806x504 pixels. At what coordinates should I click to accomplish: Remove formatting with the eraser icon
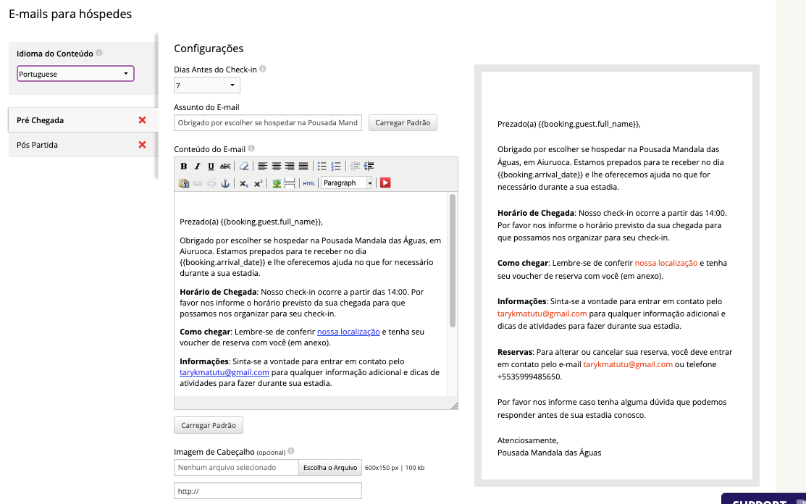[244, 166]
